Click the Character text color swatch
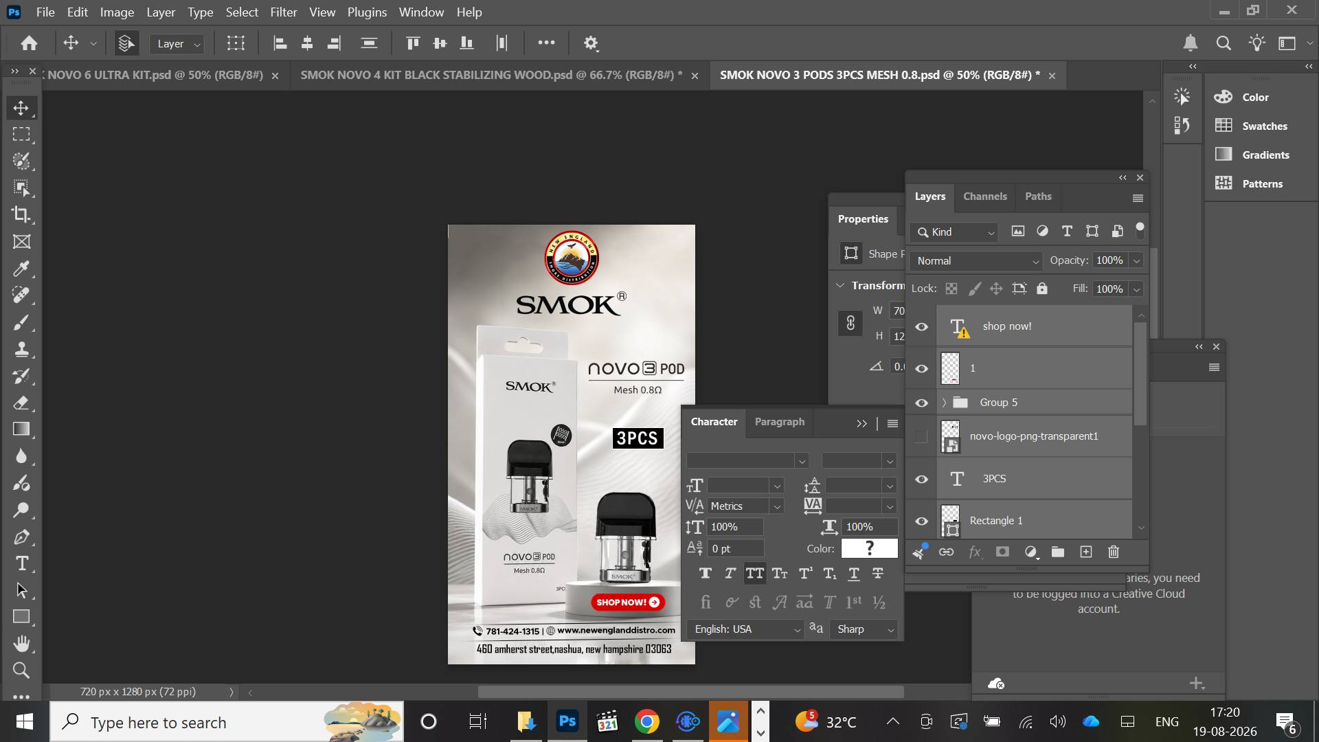1319x742 pixels. [x=869, y=548]
